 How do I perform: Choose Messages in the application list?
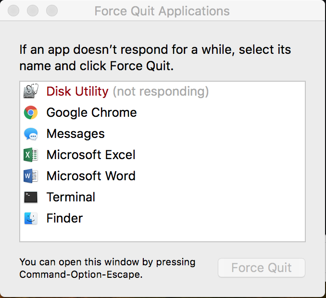tap(75, 134)
